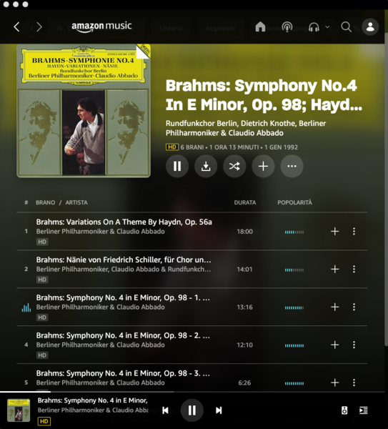Click the album cover thumbnail in player bar
This screenshot has width=388, height=429.
19,410
